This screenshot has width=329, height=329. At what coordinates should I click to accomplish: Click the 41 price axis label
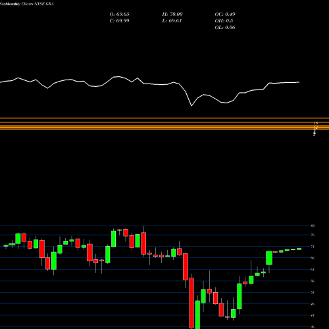[x=313, y=315]
